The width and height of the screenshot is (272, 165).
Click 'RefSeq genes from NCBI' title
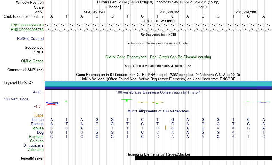coord(158,35)
